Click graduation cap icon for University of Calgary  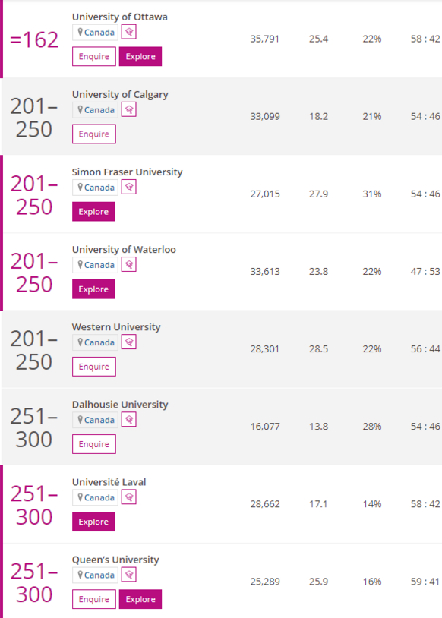[129, 109]
